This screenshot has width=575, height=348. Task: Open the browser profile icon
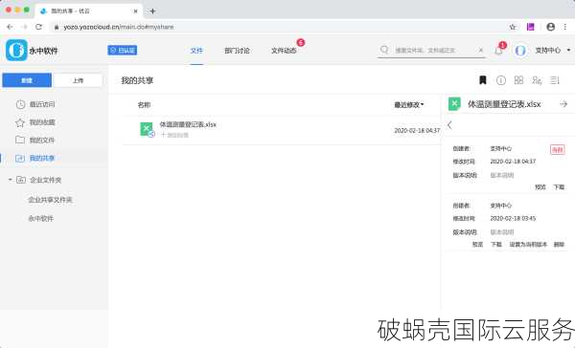[550, 27]
